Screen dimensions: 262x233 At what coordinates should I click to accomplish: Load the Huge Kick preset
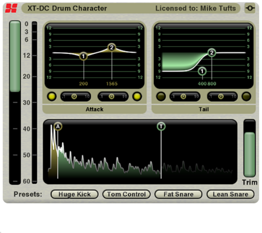[x=74, y=194]
